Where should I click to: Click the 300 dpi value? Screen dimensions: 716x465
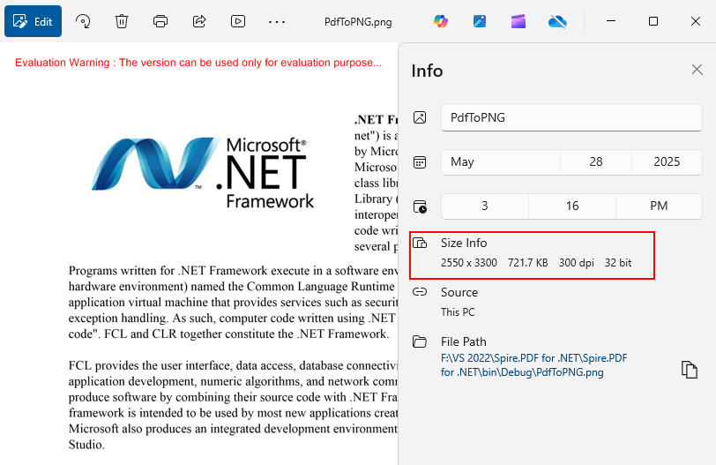577,263
